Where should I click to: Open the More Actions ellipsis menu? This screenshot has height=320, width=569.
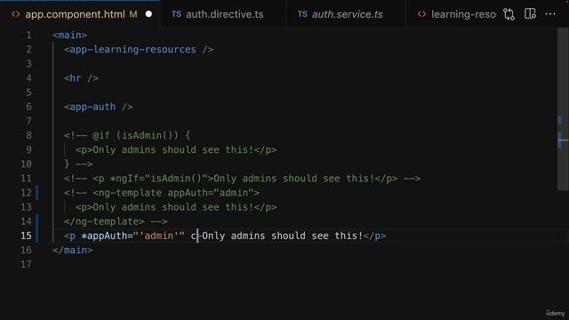pyautogui.click(x=550, y=14)
